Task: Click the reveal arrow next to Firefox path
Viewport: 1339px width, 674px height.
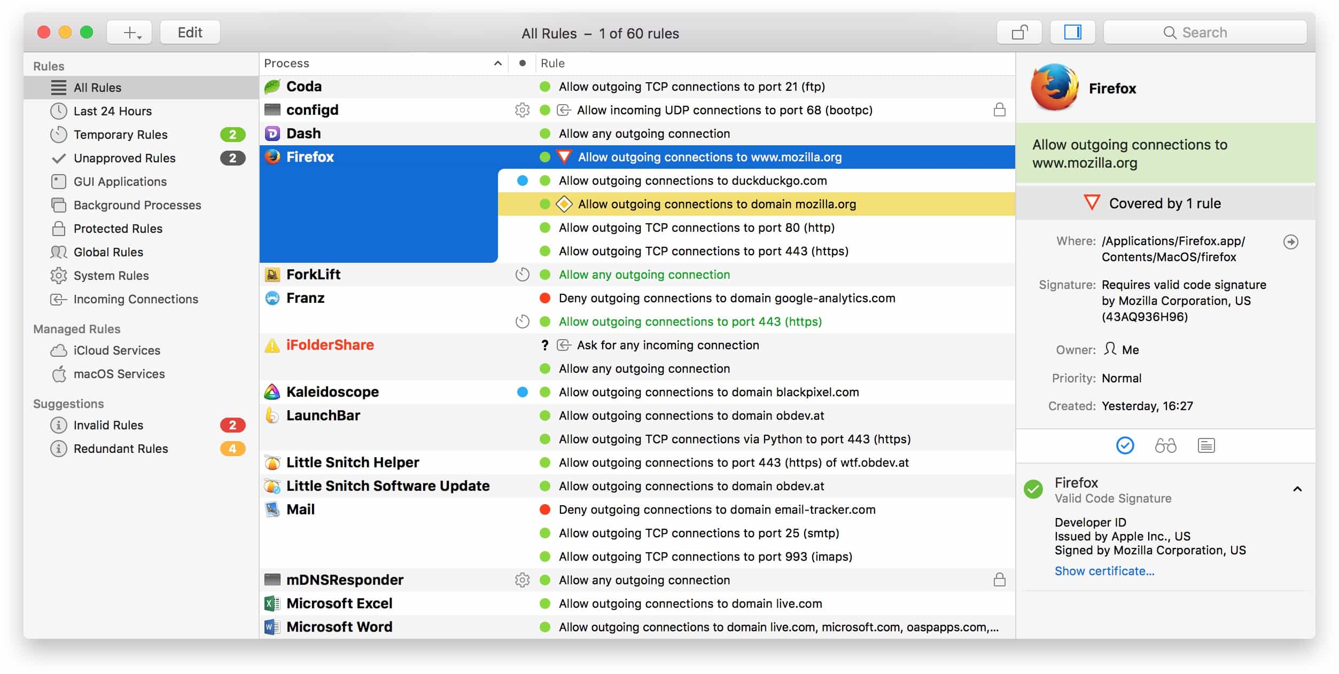Action: [1290, 242]
